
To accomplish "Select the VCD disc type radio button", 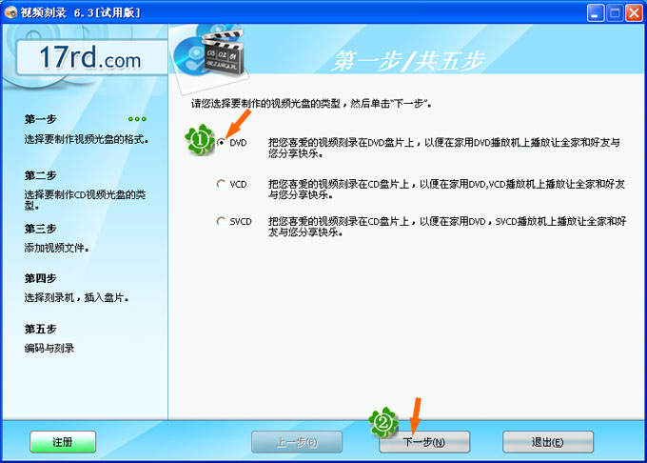I will [x=221, y=184].
